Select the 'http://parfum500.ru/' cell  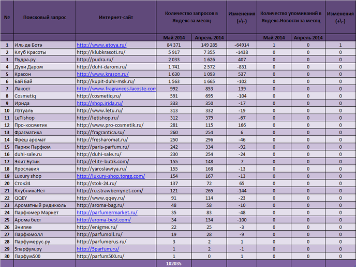(x=116, y=256)
